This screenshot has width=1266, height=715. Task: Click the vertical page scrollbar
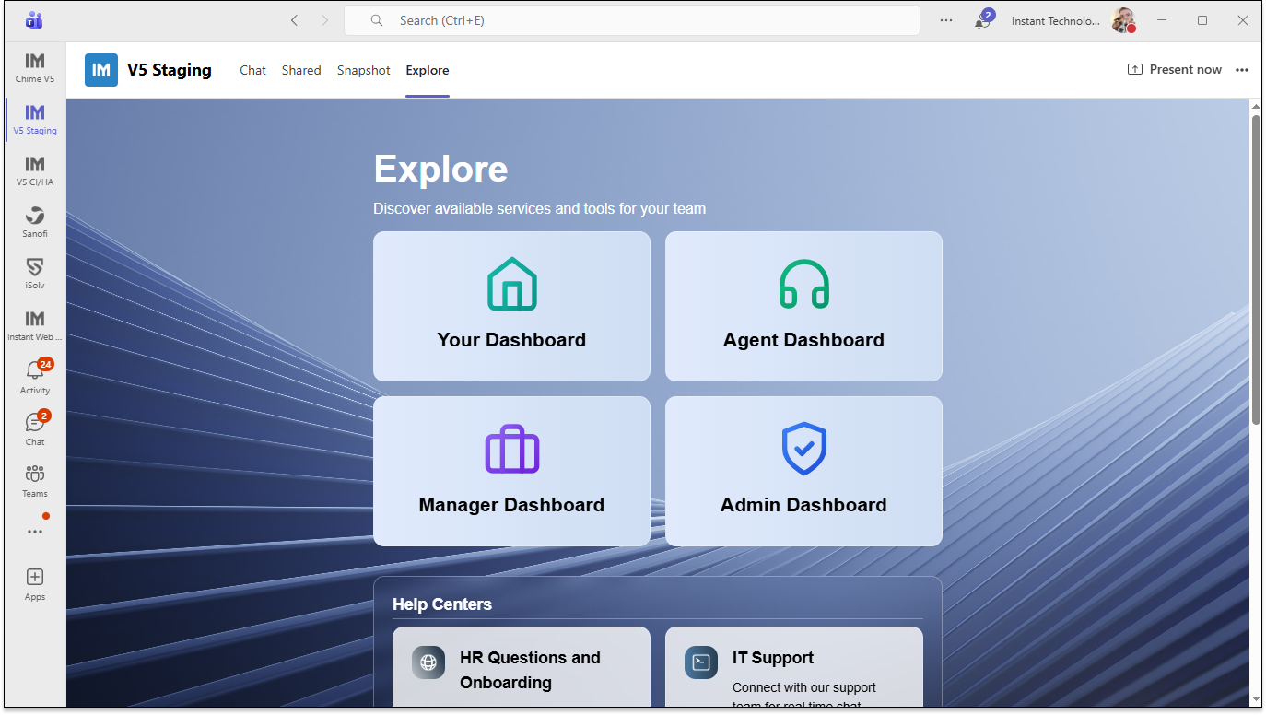click(1255, 276)
